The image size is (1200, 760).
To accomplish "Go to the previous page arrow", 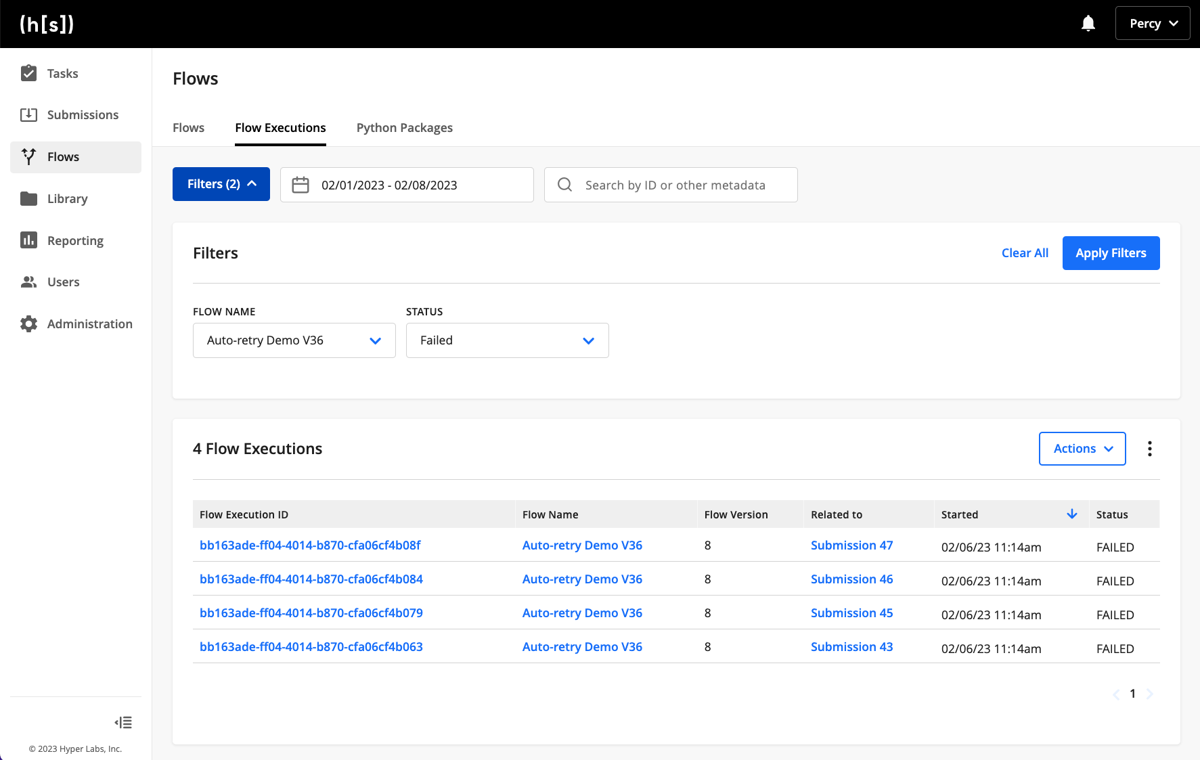I will pos(1116,694).
